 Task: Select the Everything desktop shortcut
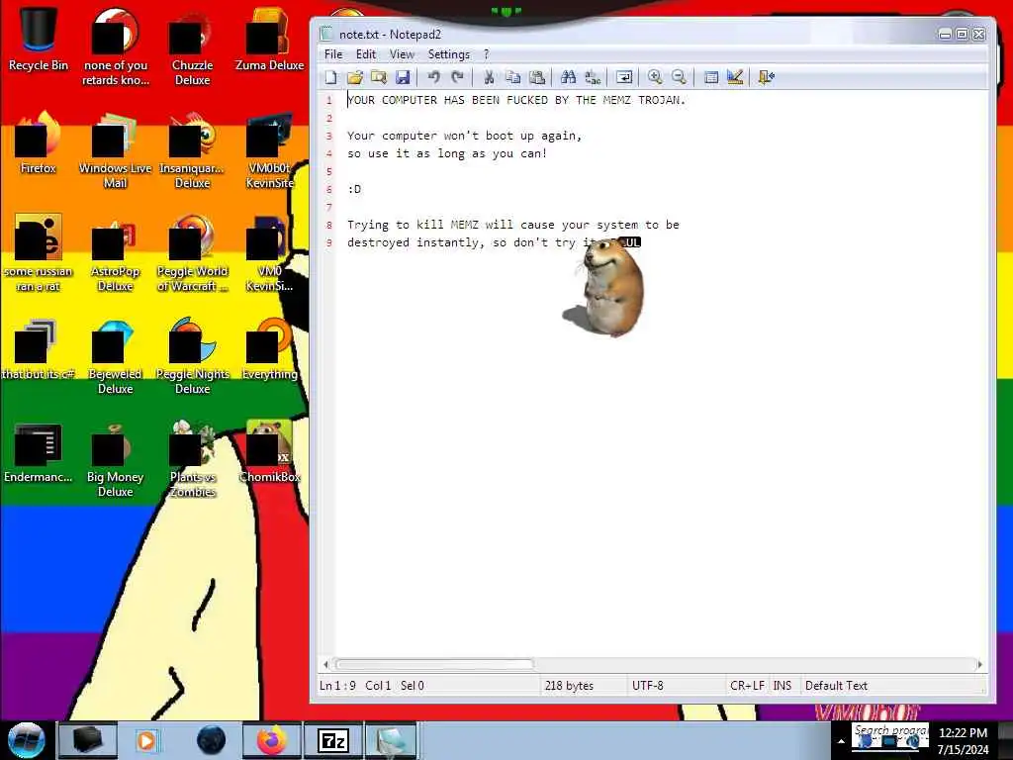(269, 349)
